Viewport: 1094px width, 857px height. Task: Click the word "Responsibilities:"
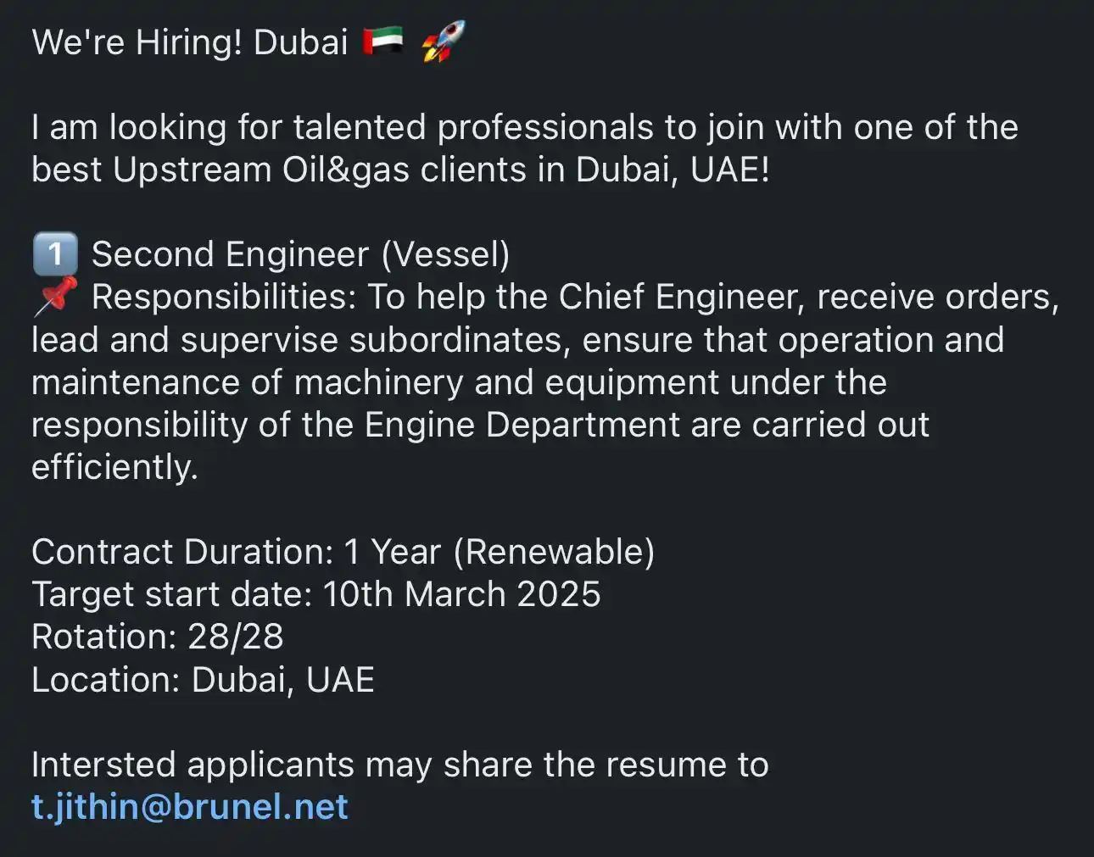coord(225,298)
